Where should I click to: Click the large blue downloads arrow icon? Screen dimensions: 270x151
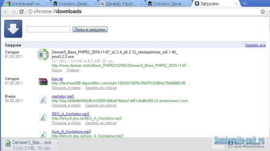[x=13, y=29]
